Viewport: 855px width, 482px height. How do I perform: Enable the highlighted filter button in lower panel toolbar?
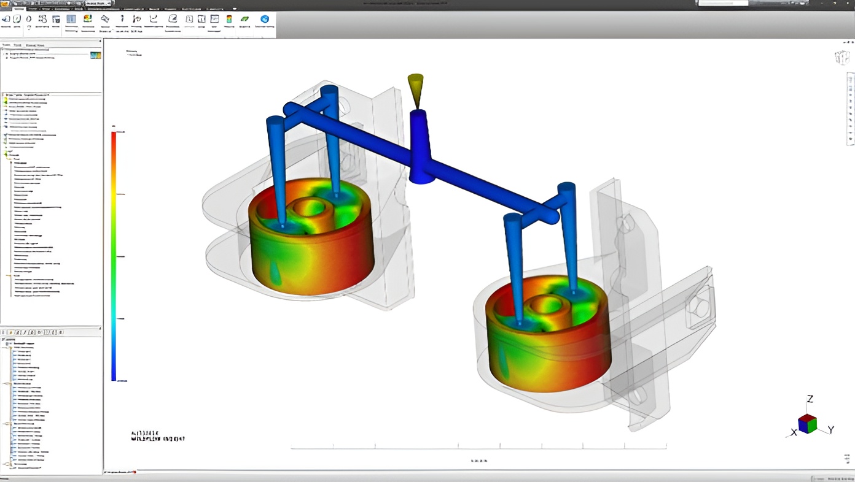tap(11, 332)
